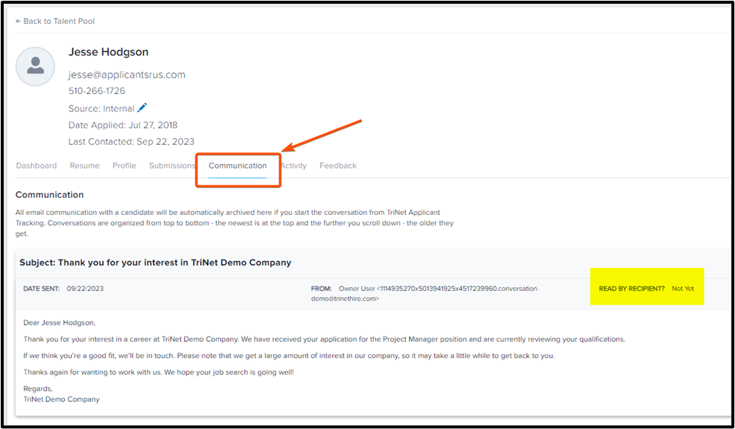Select the Submissions tab
The height and width of the screenshot is (429, 735).
pos(172,166)
